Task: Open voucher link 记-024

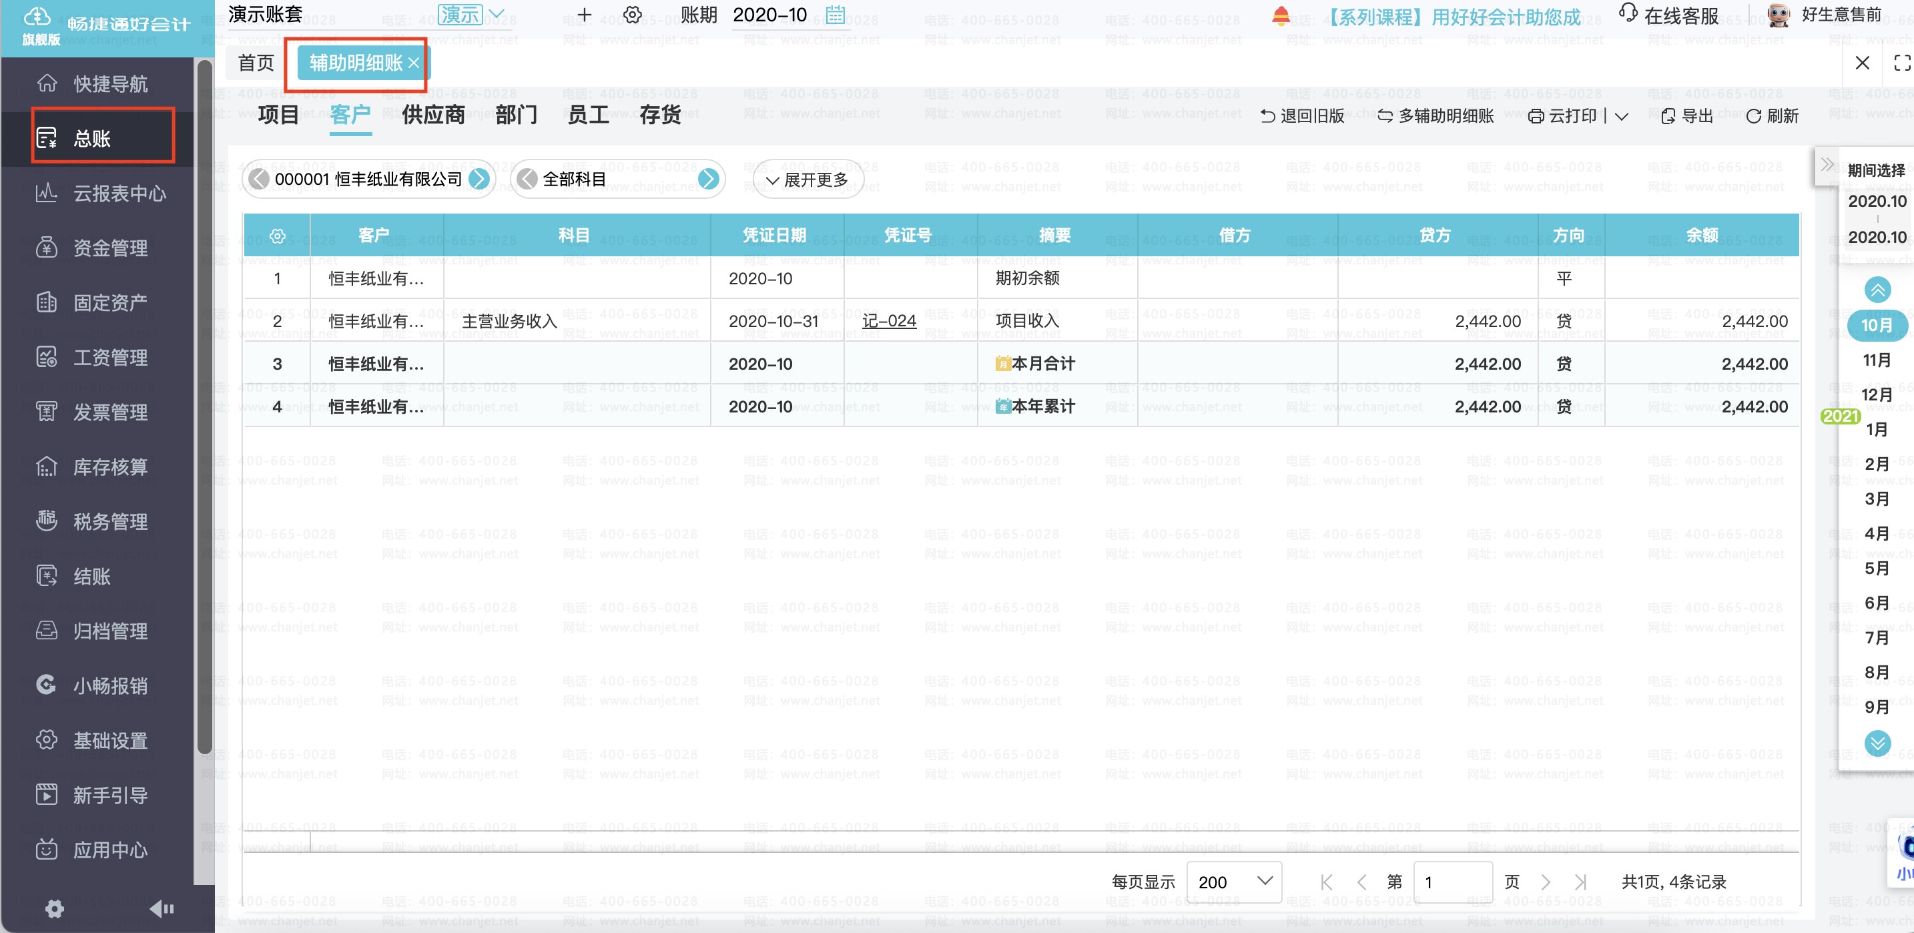Action: click(889, 321)
